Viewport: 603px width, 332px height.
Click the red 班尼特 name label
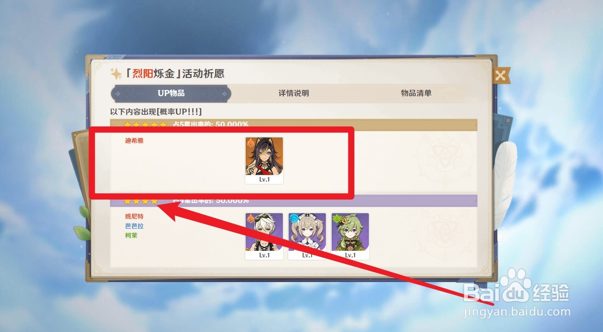tap(134, 216)
